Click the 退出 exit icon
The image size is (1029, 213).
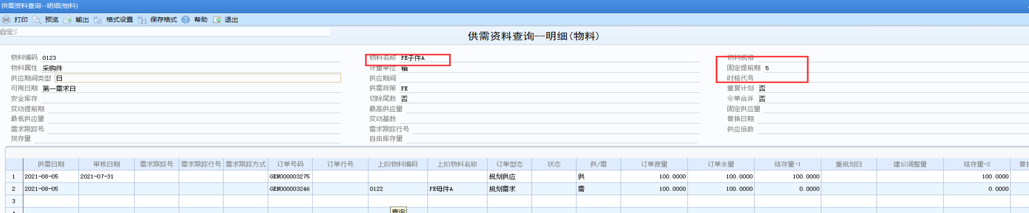click(x=217, y=20)
